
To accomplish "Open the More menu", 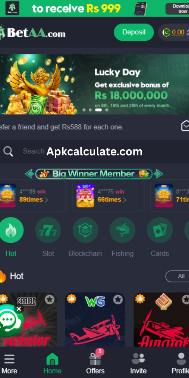I will (9, 364).
